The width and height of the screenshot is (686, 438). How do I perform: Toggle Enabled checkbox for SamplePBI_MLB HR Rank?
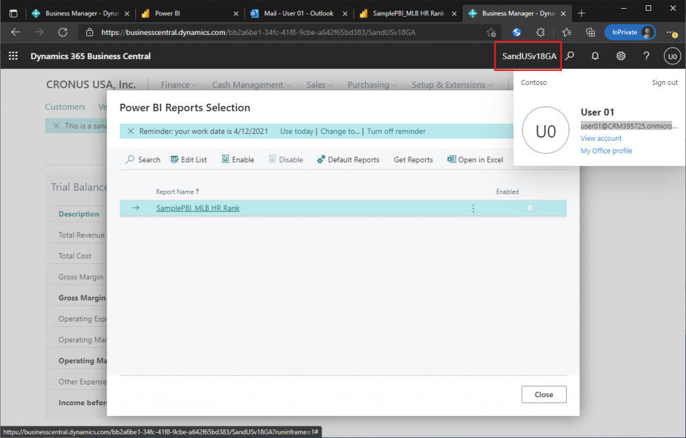point(530,208)
